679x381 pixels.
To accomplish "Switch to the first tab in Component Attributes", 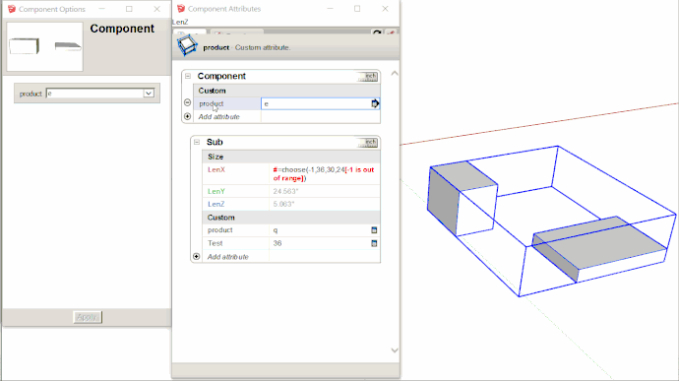I will [x=190, y=32].
